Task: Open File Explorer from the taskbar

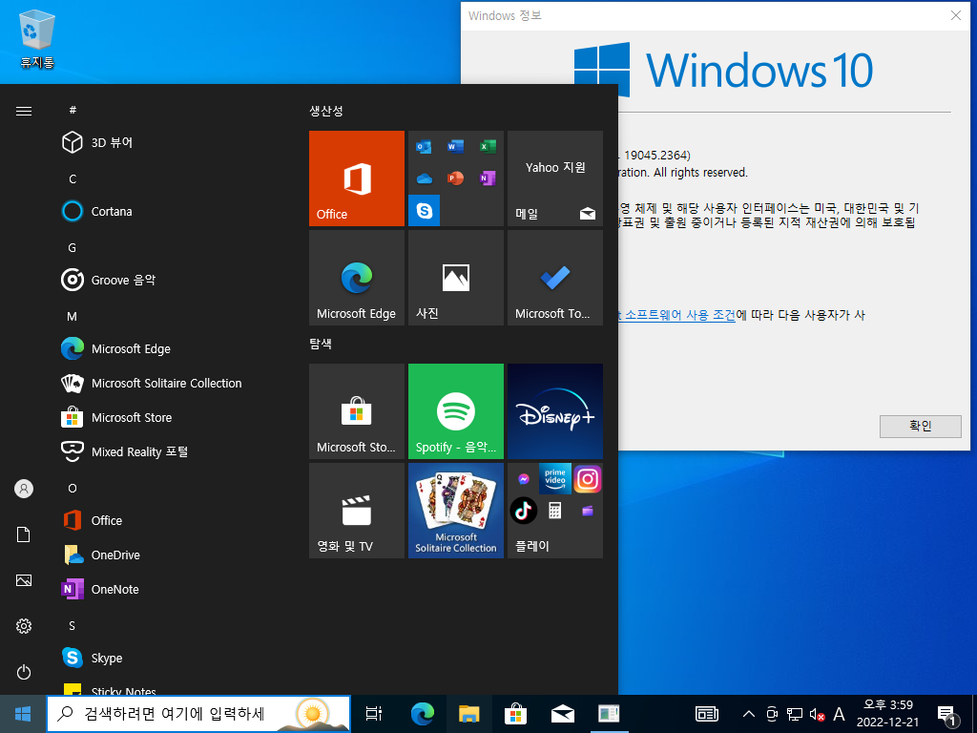Action: (x=469, y=714)
